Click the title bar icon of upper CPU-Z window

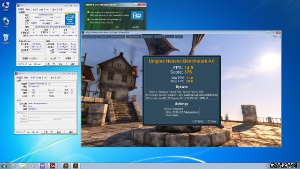[x=18, y=5]
